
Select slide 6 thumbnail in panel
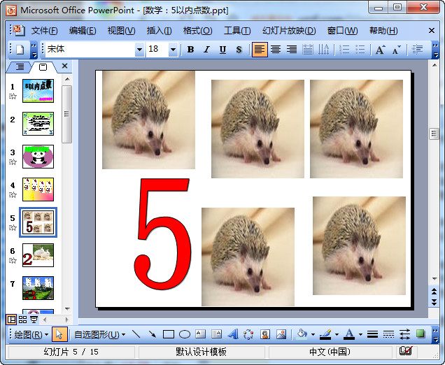pos(38,255)
